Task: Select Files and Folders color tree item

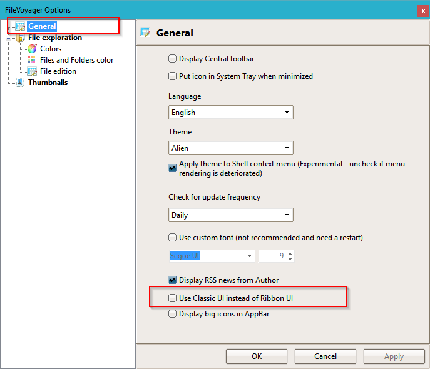Action: point(77,60)
